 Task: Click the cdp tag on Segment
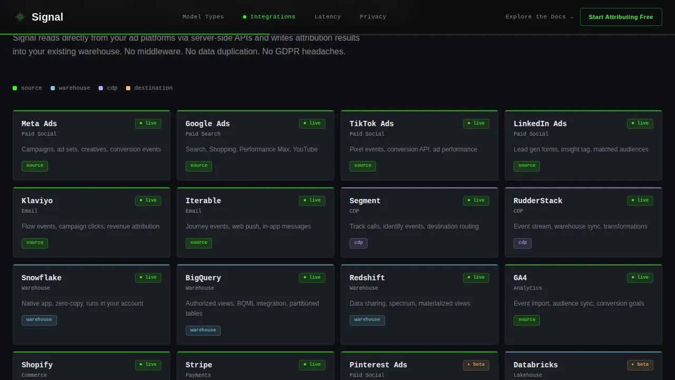[x=359, y=243]
